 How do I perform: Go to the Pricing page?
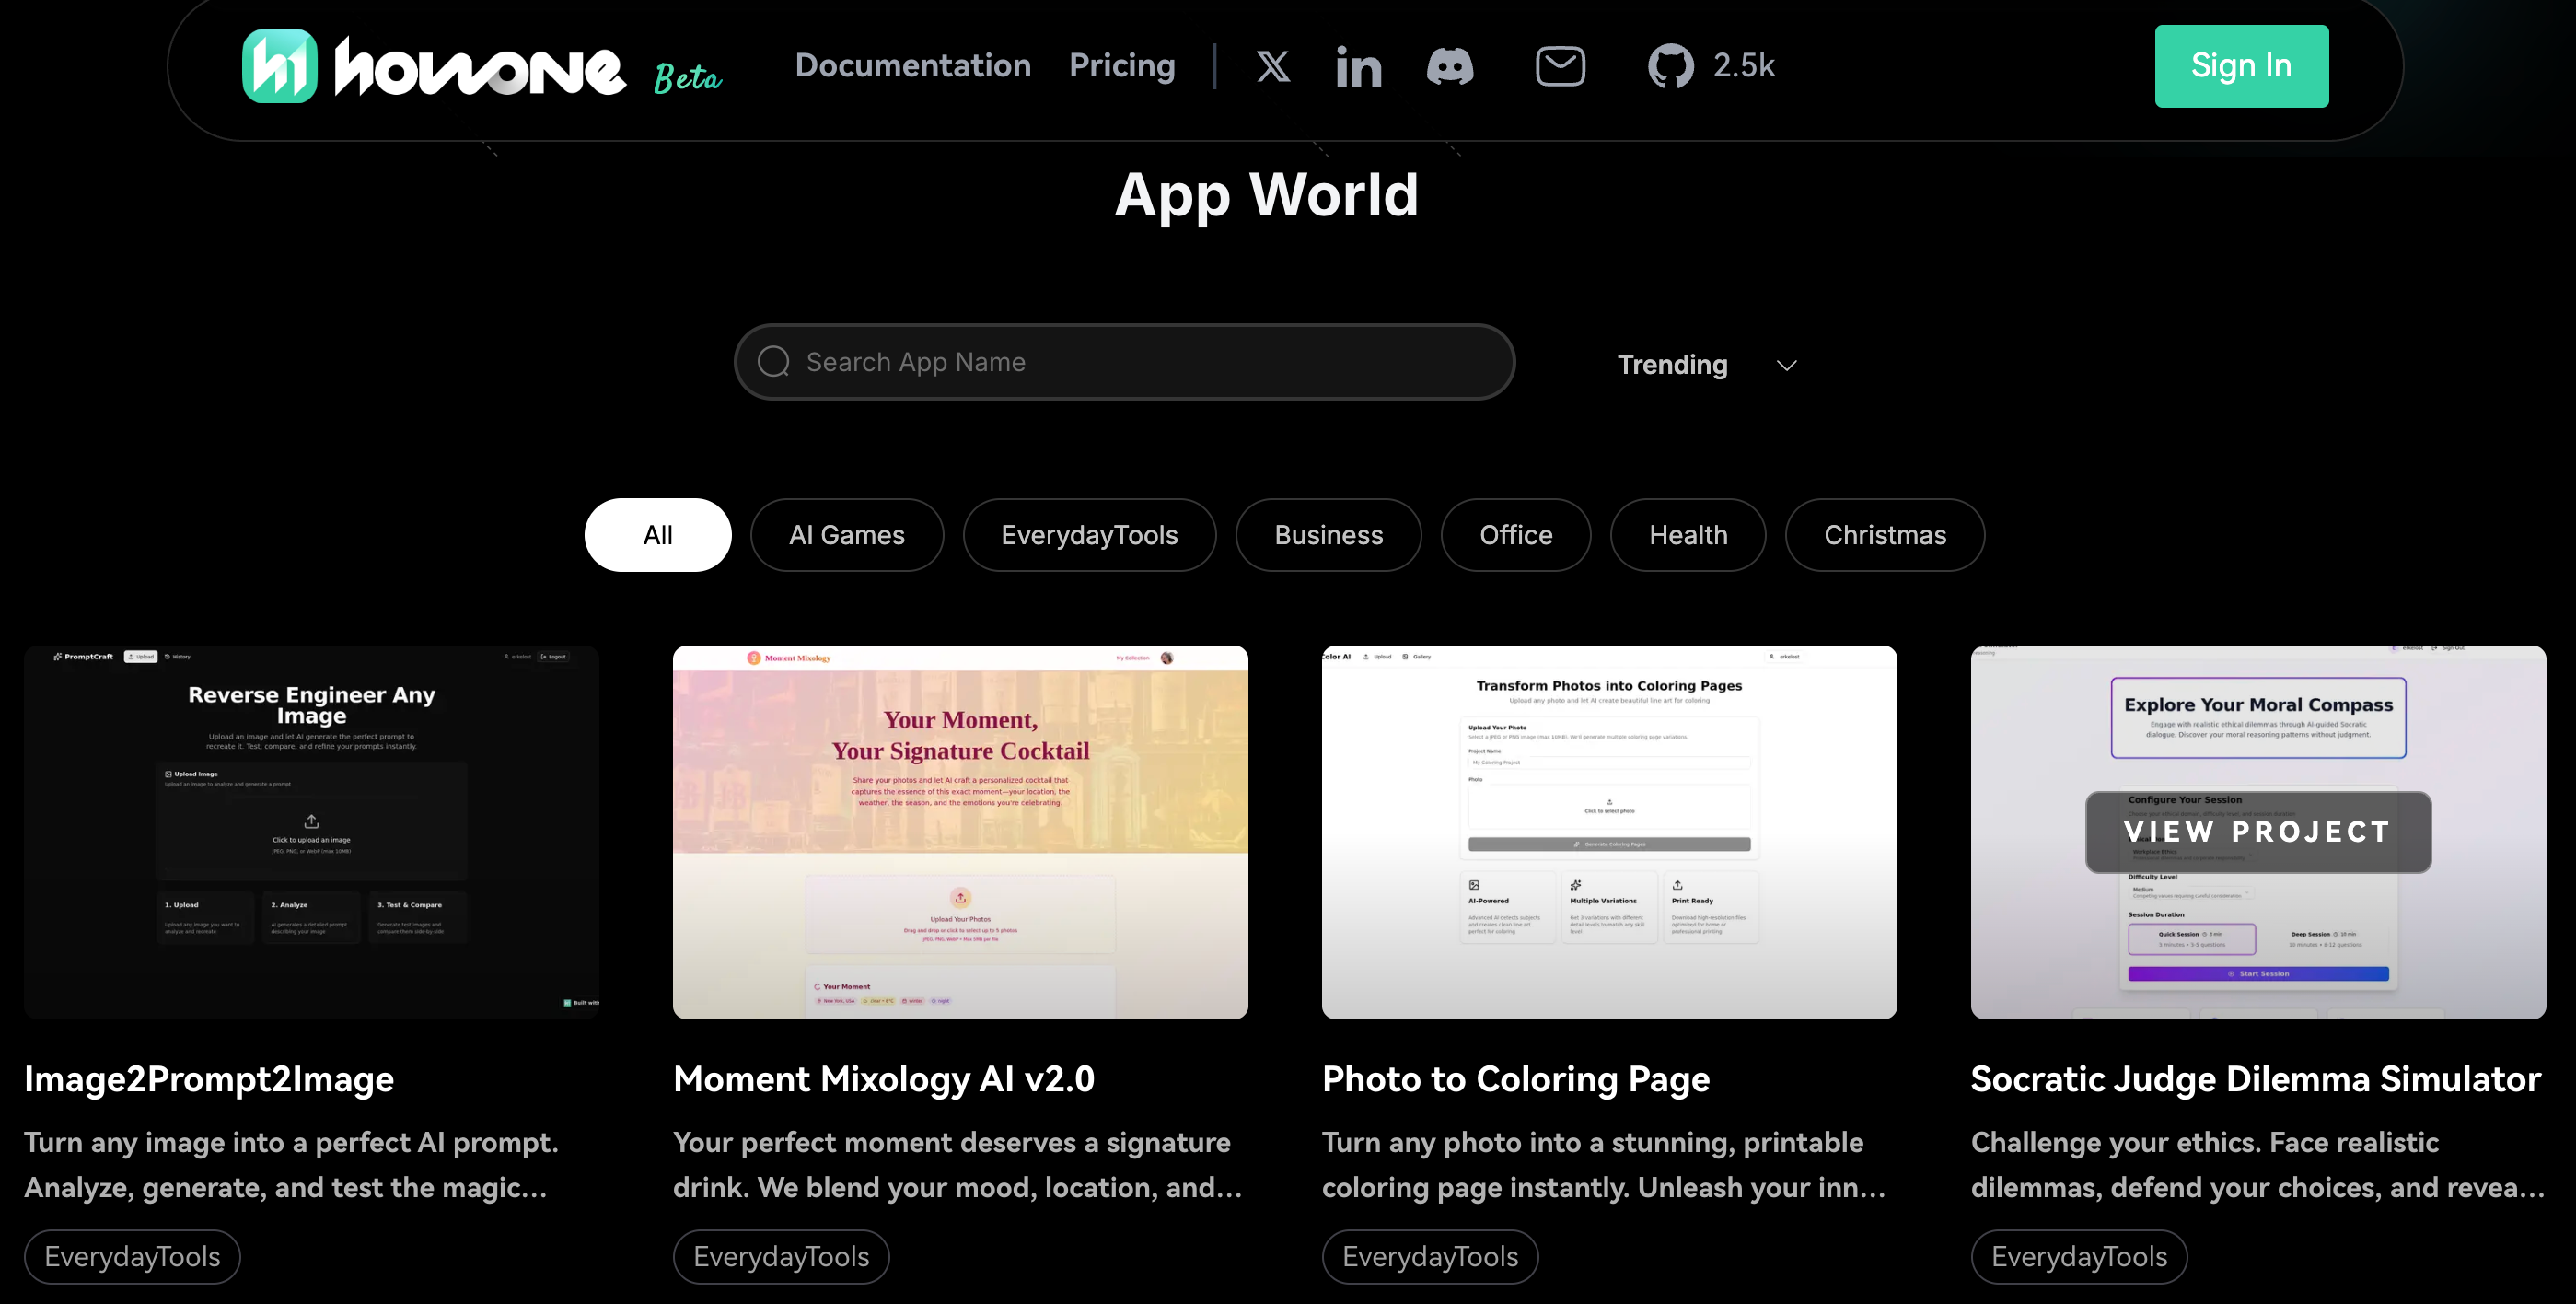tap(1121, 66)
